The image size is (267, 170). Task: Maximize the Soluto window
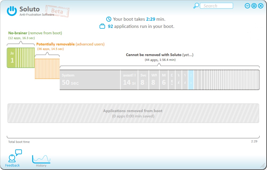[x=254, y=6]
